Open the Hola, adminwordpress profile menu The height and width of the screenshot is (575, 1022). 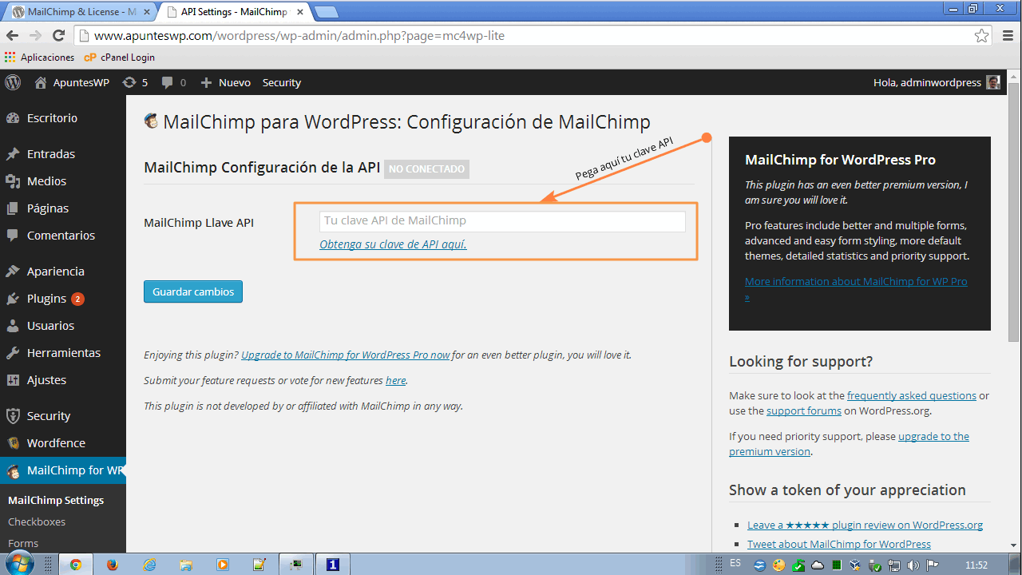coord(937,82)
